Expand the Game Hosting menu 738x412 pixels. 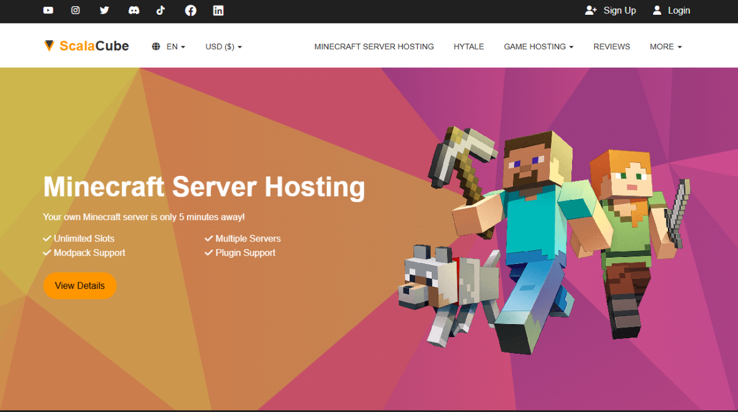tap(539, 47)
